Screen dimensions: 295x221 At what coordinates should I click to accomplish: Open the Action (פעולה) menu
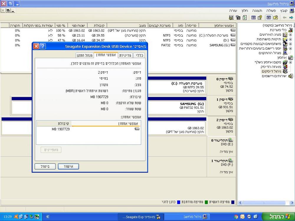(x=271, y=11)
